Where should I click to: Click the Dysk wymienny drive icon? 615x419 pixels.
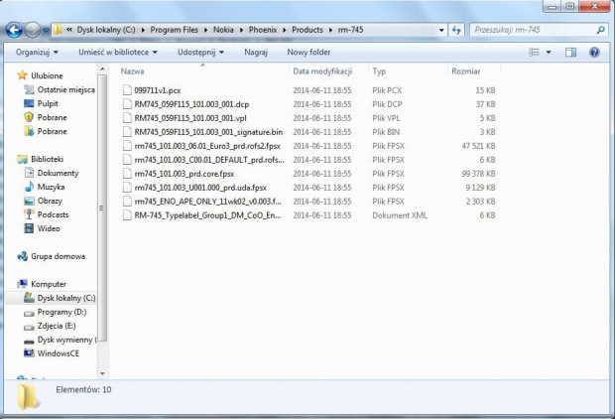(x=29, y=341)
